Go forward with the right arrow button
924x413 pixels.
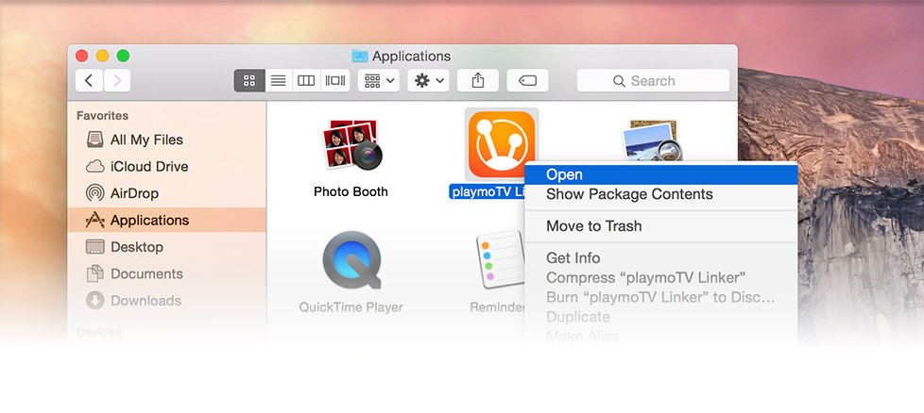117,80
